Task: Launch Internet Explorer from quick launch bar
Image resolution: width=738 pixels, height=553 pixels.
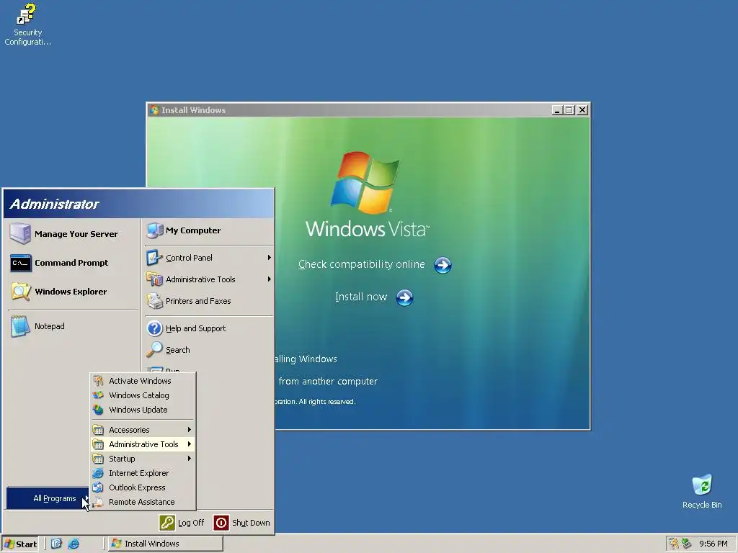Action: coord(74,544)
